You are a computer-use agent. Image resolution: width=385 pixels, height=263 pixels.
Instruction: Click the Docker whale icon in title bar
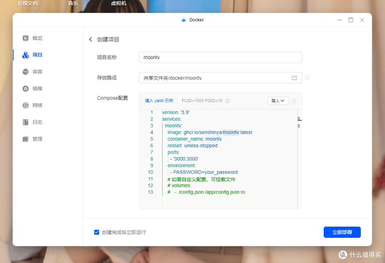coord(184,20)
